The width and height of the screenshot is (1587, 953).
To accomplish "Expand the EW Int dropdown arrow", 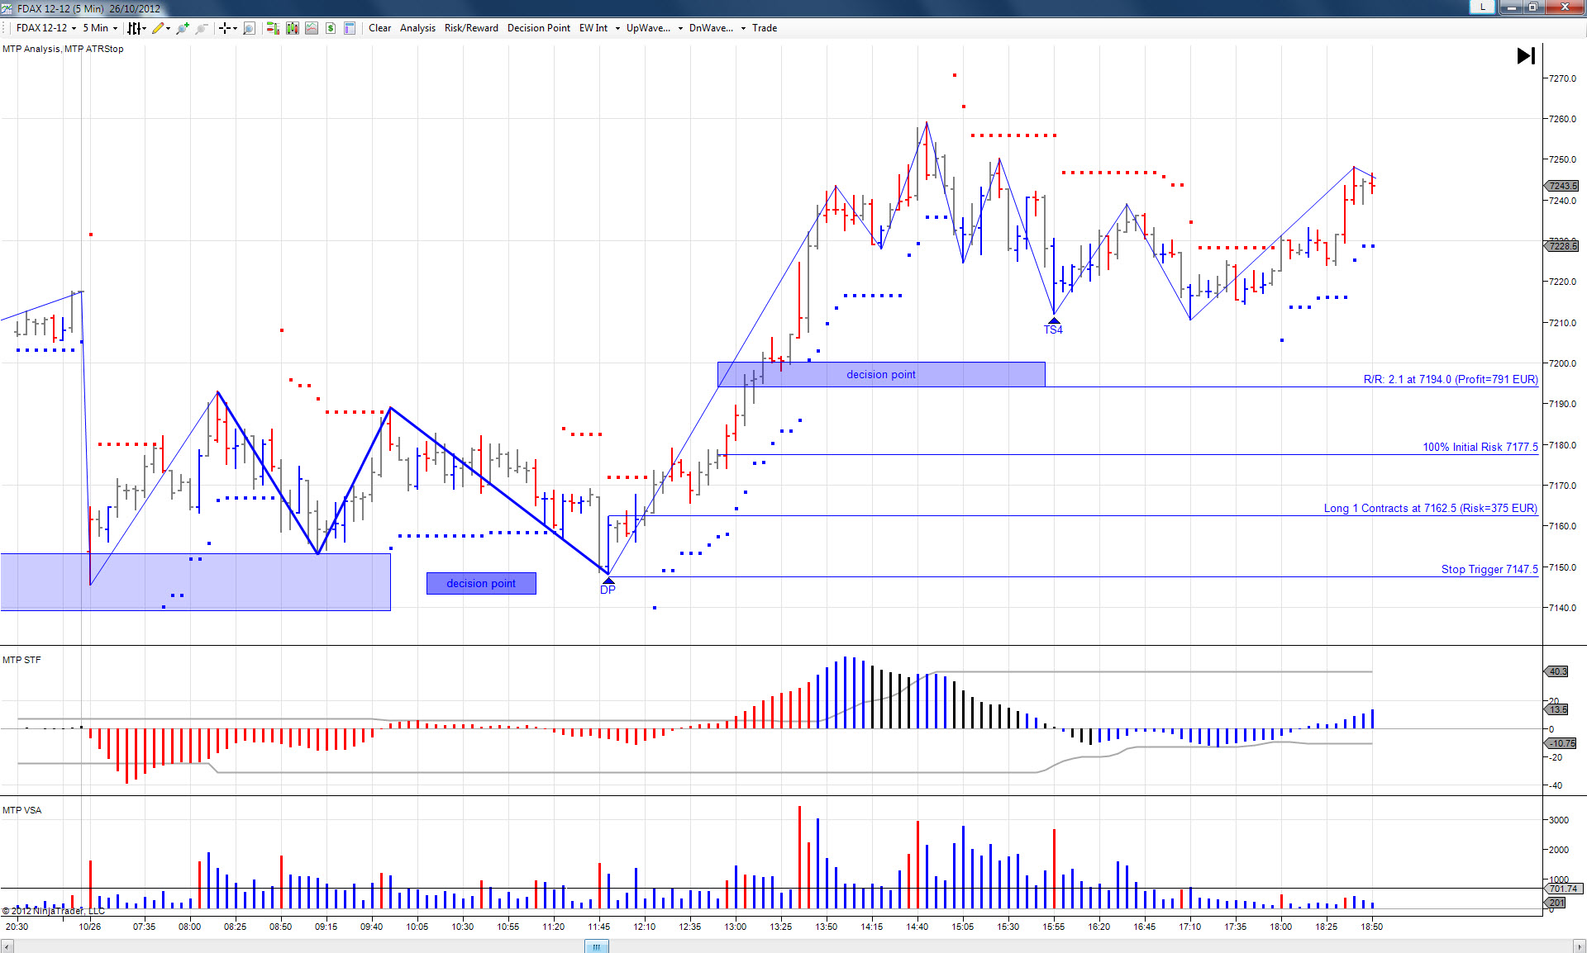I will (x=617, y=28).
